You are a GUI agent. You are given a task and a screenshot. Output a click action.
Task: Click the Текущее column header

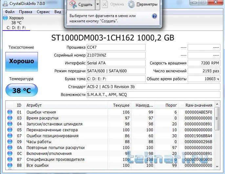[119, 105]
